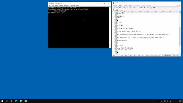Show hidden system tray icons
The image size is (183, 103).
click(158, 101)
